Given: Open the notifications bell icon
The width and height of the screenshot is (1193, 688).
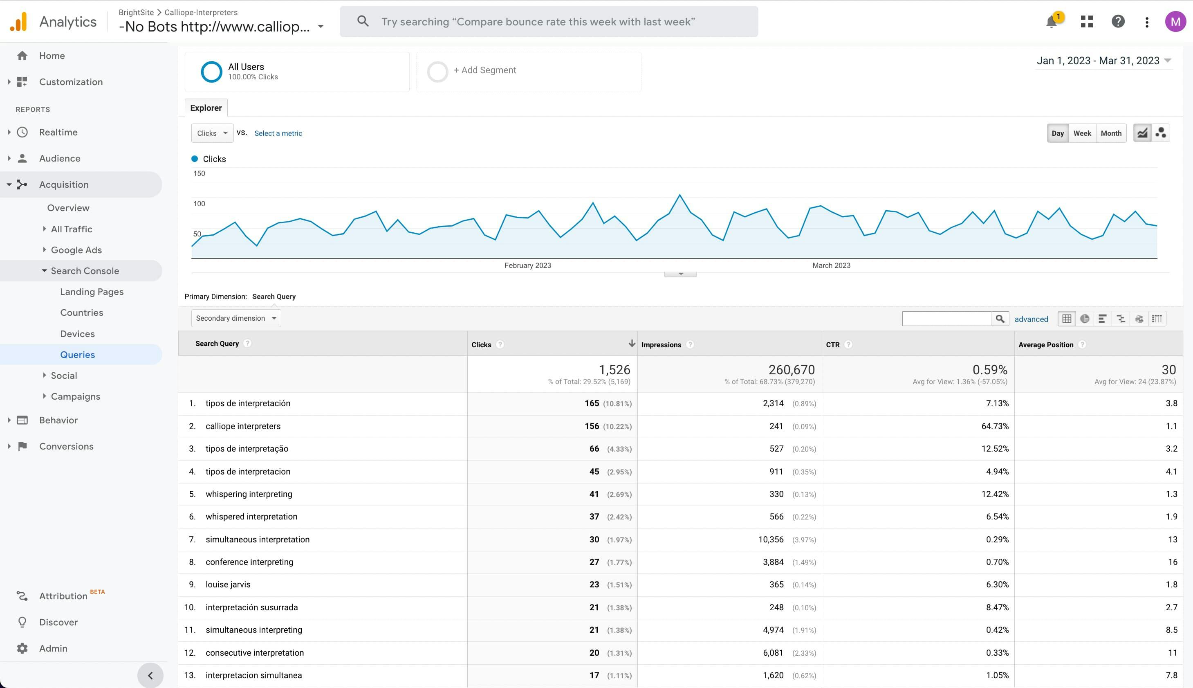Looking at the screenshot, I should pyautogui.click(x=1051, y=22).
